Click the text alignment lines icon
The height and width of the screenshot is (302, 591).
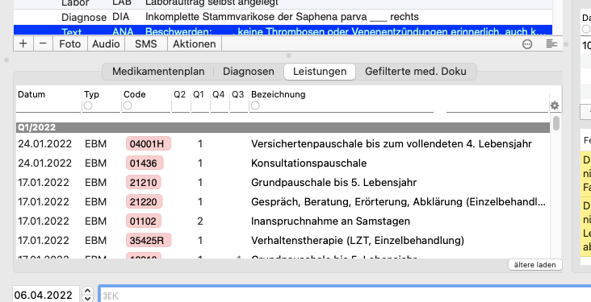click(551, 44)
